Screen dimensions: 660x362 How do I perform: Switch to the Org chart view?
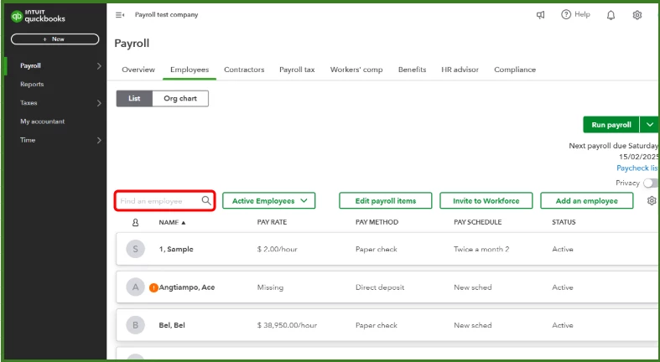pyautogui.click(x=180, y=98)
